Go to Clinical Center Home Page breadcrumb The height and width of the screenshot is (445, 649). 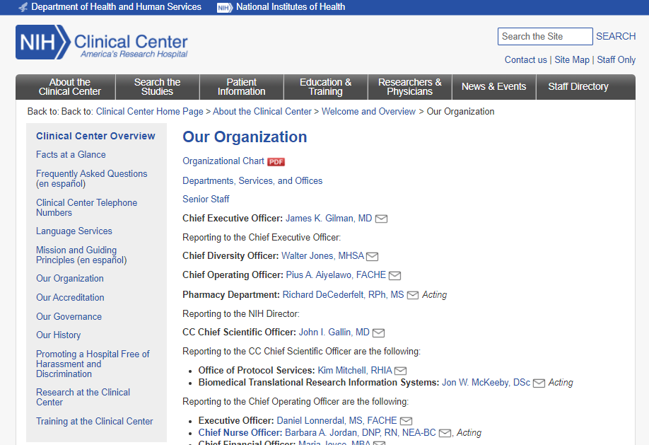(150, 112)
